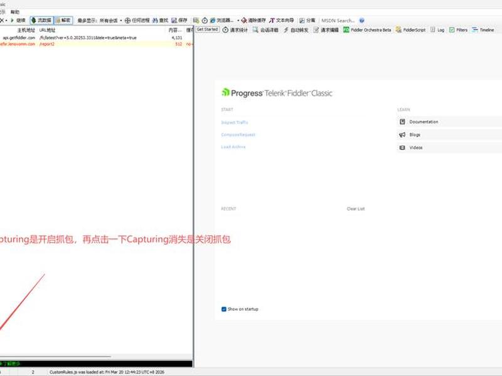Image resolution: width=502 pixels, height=376 pixels.
Task: Click the Inspect Traffic link
Action: tap(234, 122)
